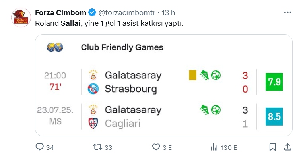Viewport: 299px width, 157px height.
Task: Click the Forza Cimbom display name
Action: 61,13
